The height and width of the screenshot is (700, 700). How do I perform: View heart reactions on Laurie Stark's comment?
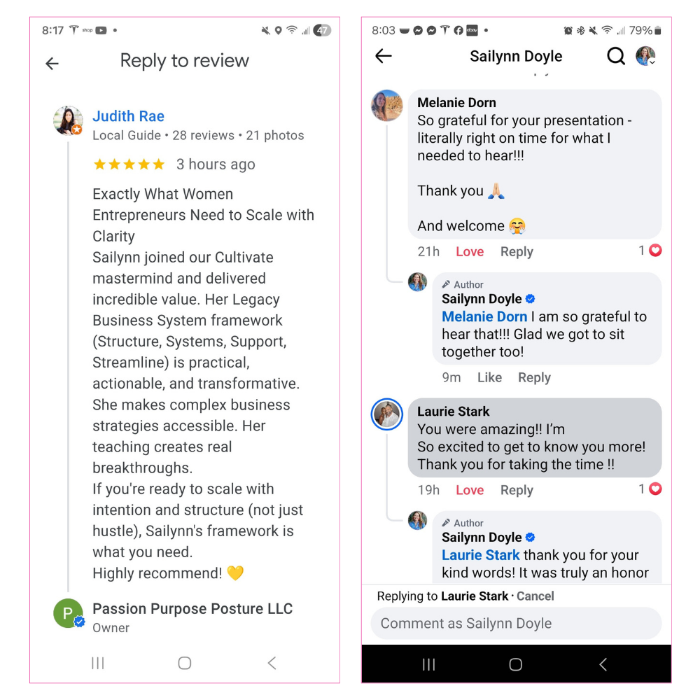point(650,489)
